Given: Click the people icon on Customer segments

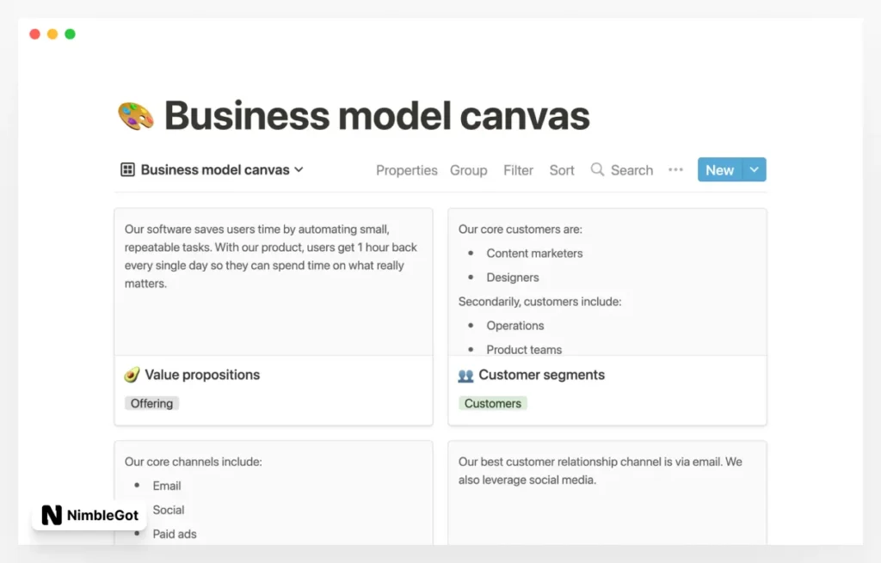Looking at the screenshot, I should click(x=466, y=374).
